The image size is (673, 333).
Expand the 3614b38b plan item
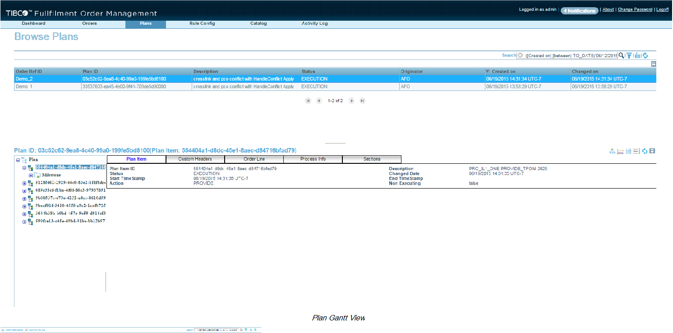[x=24, y=214]
